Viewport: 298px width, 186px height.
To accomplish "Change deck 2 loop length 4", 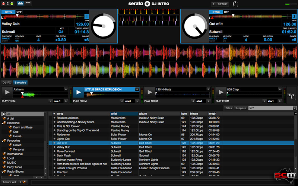I will pyautogui.click(x=246, y=40).
